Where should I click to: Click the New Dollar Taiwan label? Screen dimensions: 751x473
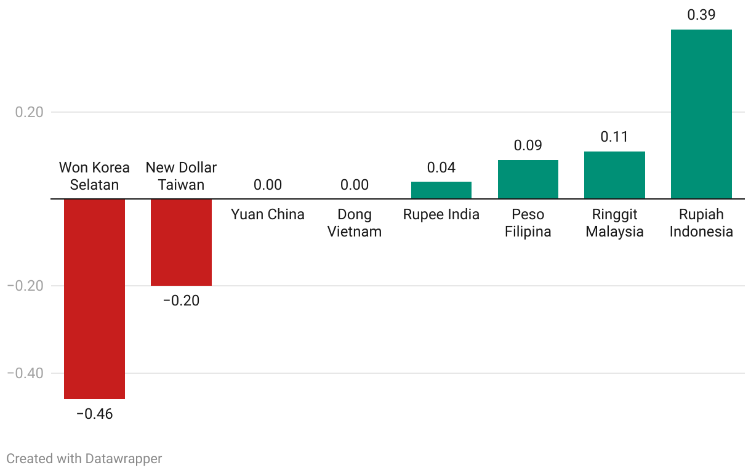[181, 176]
